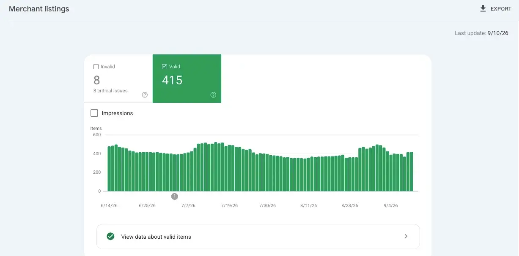Viewport: 519px width, 256px height.
Task: Click the 9/4/26 axis date label
Action: 391,206
